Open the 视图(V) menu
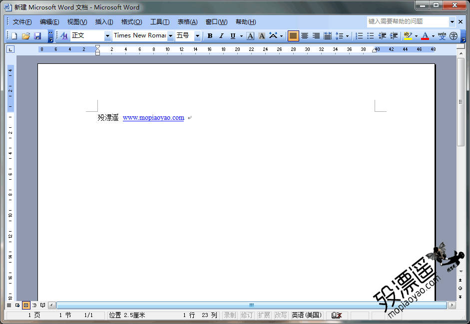This screenshot has width=470, height=324. click(x=77, y=22)
